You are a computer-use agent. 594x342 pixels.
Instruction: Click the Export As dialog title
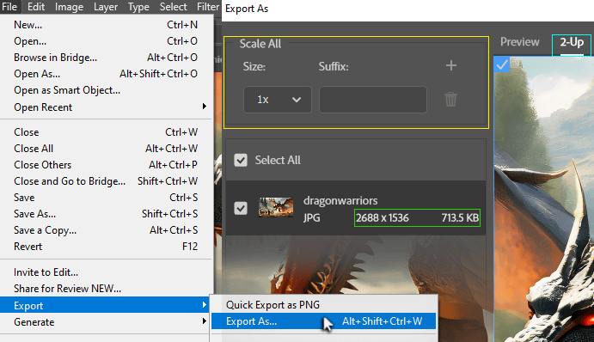(247, 9)
